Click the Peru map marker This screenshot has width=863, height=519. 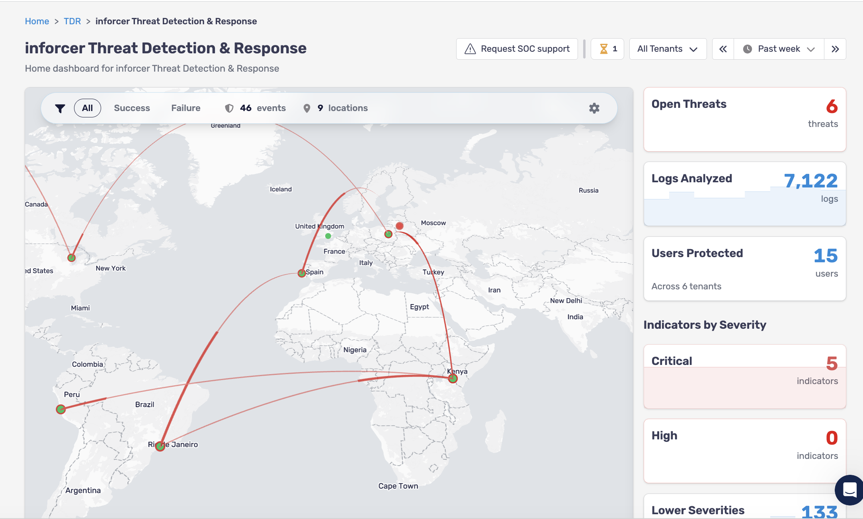61,409
